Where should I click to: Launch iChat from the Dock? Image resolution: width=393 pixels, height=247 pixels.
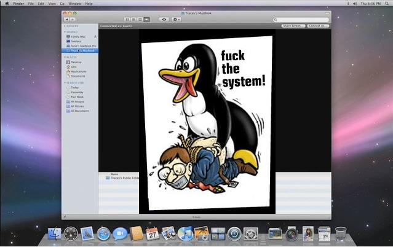pyautogui.click(x=119, y=233)
